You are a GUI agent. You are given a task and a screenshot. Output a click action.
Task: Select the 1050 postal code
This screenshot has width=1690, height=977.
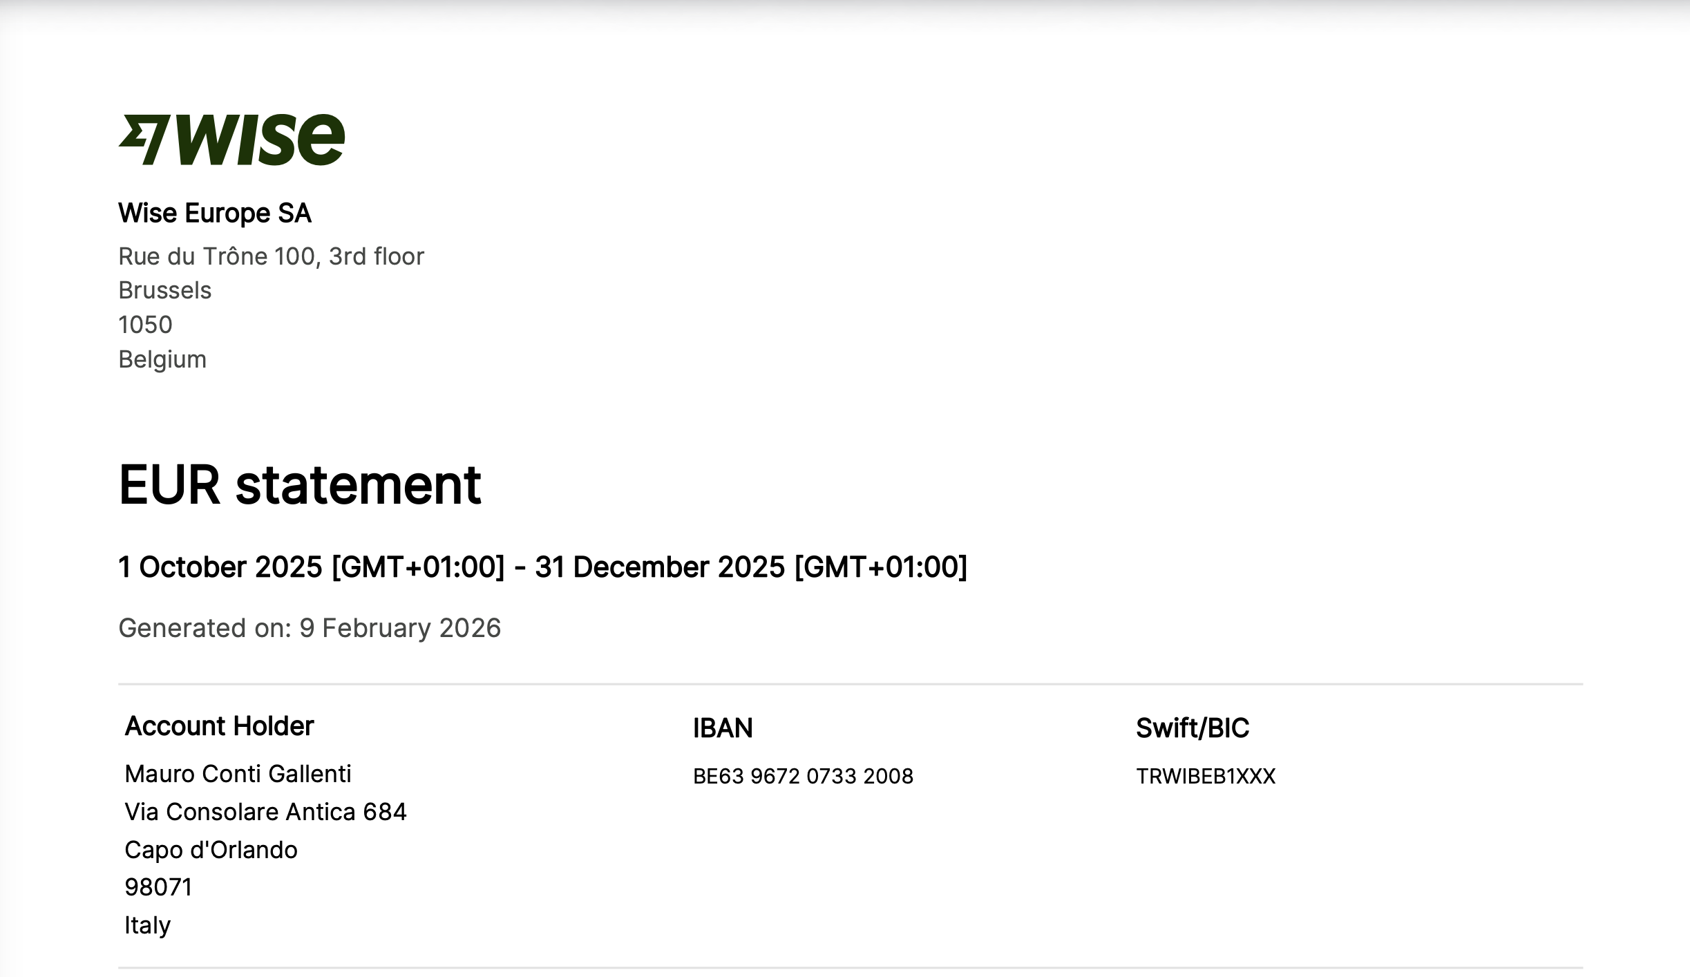coord(145,325)
